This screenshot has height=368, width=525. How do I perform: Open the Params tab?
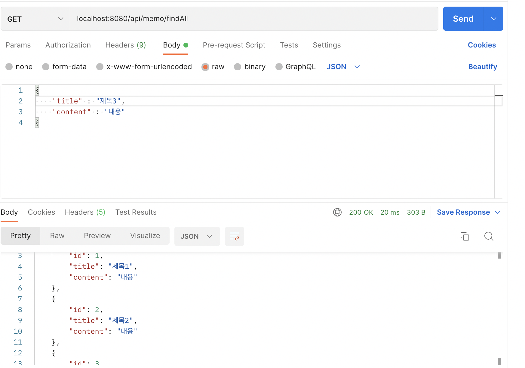[18, 45]
